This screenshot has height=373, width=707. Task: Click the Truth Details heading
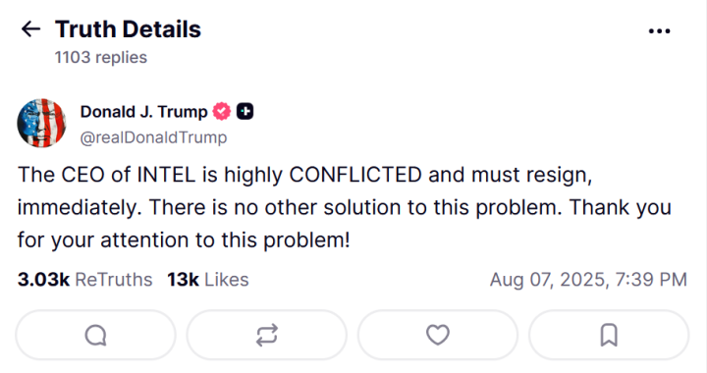coord(128,29)
